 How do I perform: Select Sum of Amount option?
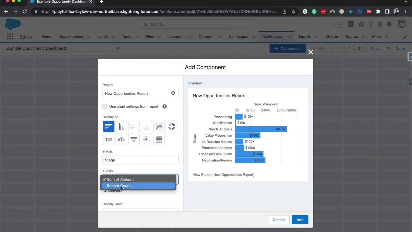(x=138, y=179)
